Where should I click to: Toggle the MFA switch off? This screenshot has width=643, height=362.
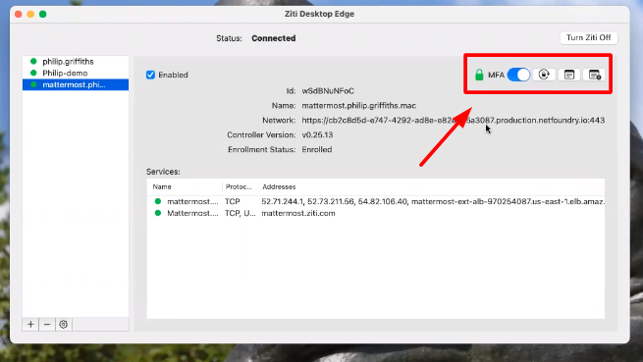pyautogui.click(x=518, y=75)
